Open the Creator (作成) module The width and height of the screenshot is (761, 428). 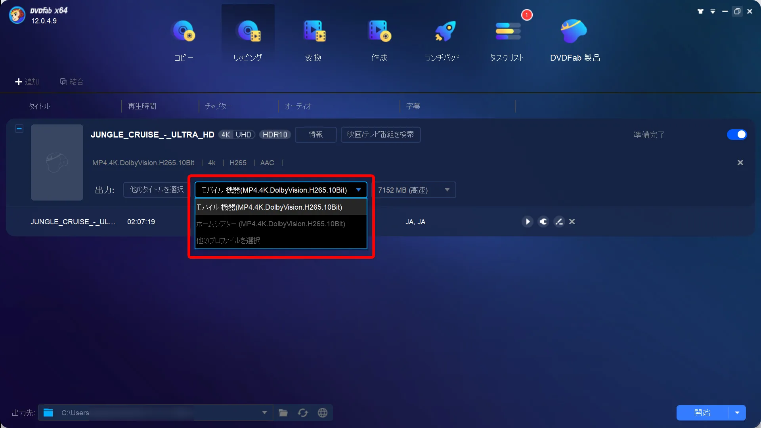[x=379, y=41]
